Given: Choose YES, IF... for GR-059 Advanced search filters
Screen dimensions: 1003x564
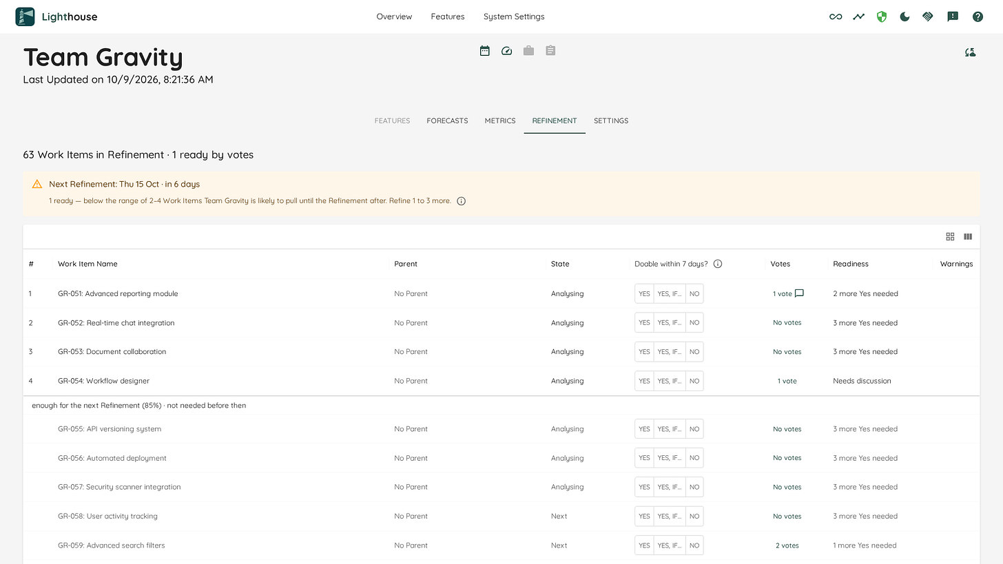Looking at the screenshot, I should 670,545.
